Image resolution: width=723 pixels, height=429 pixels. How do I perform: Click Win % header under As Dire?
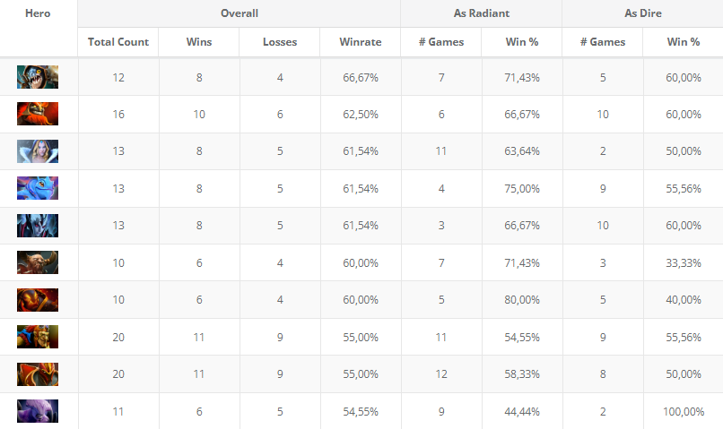684,42
